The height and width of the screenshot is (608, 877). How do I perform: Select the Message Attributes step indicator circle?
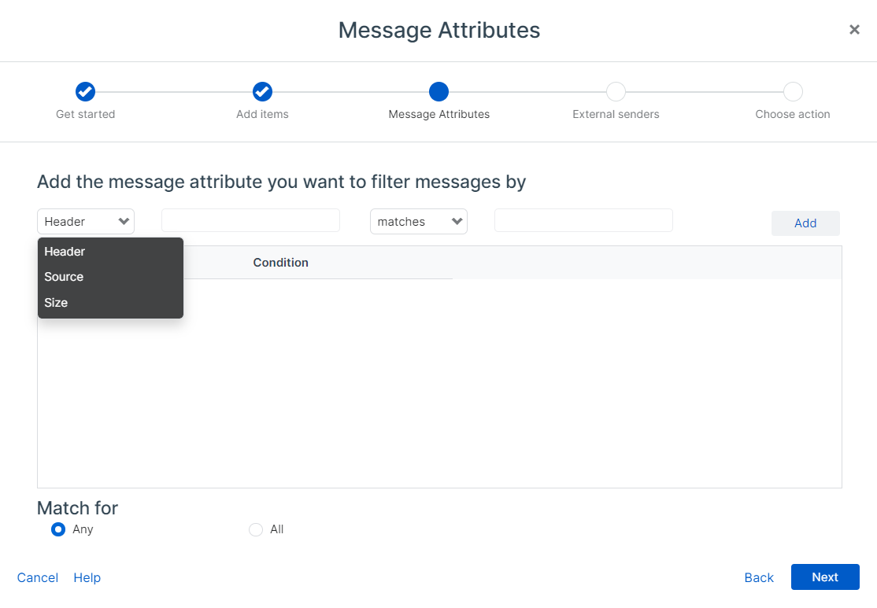tap(438, 91)
